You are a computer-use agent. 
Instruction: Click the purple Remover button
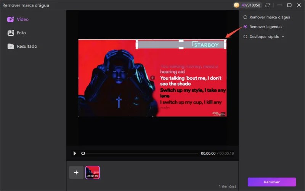[x=271, y=182]
